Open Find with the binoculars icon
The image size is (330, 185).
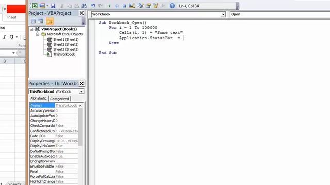pos(84,6)
